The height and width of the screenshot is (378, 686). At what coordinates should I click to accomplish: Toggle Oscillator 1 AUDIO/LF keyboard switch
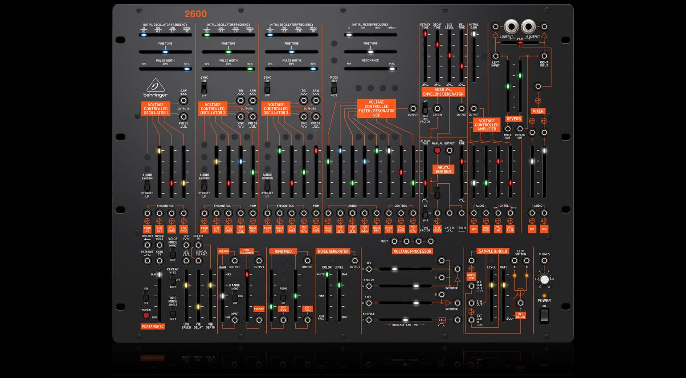point(147,186)
